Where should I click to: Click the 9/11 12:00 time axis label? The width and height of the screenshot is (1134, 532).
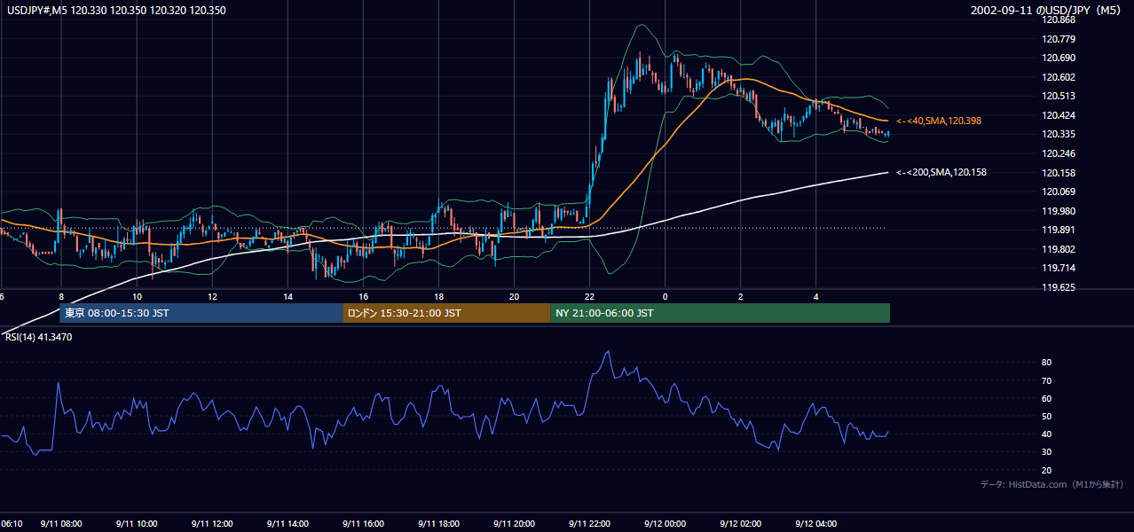(212, 524)
